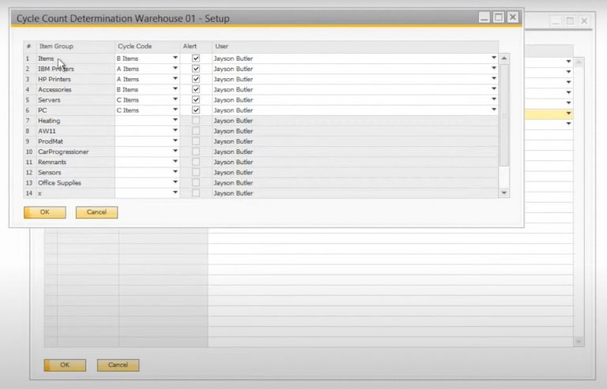Click scroll down arrow of Setup table

pos(504,193)
